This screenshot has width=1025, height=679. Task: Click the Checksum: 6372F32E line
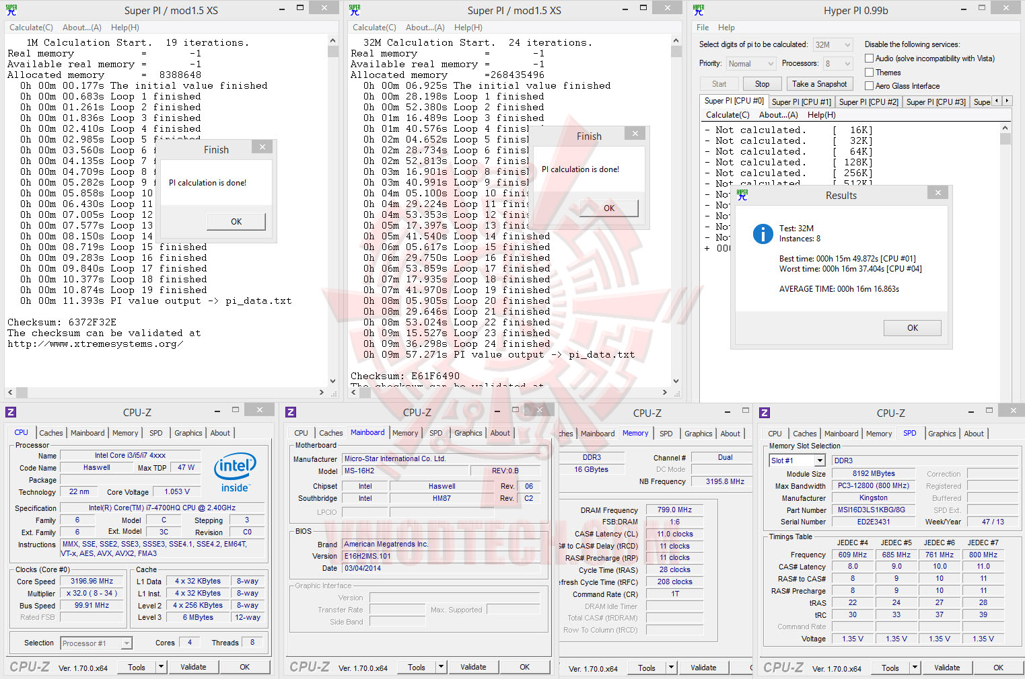62,322
